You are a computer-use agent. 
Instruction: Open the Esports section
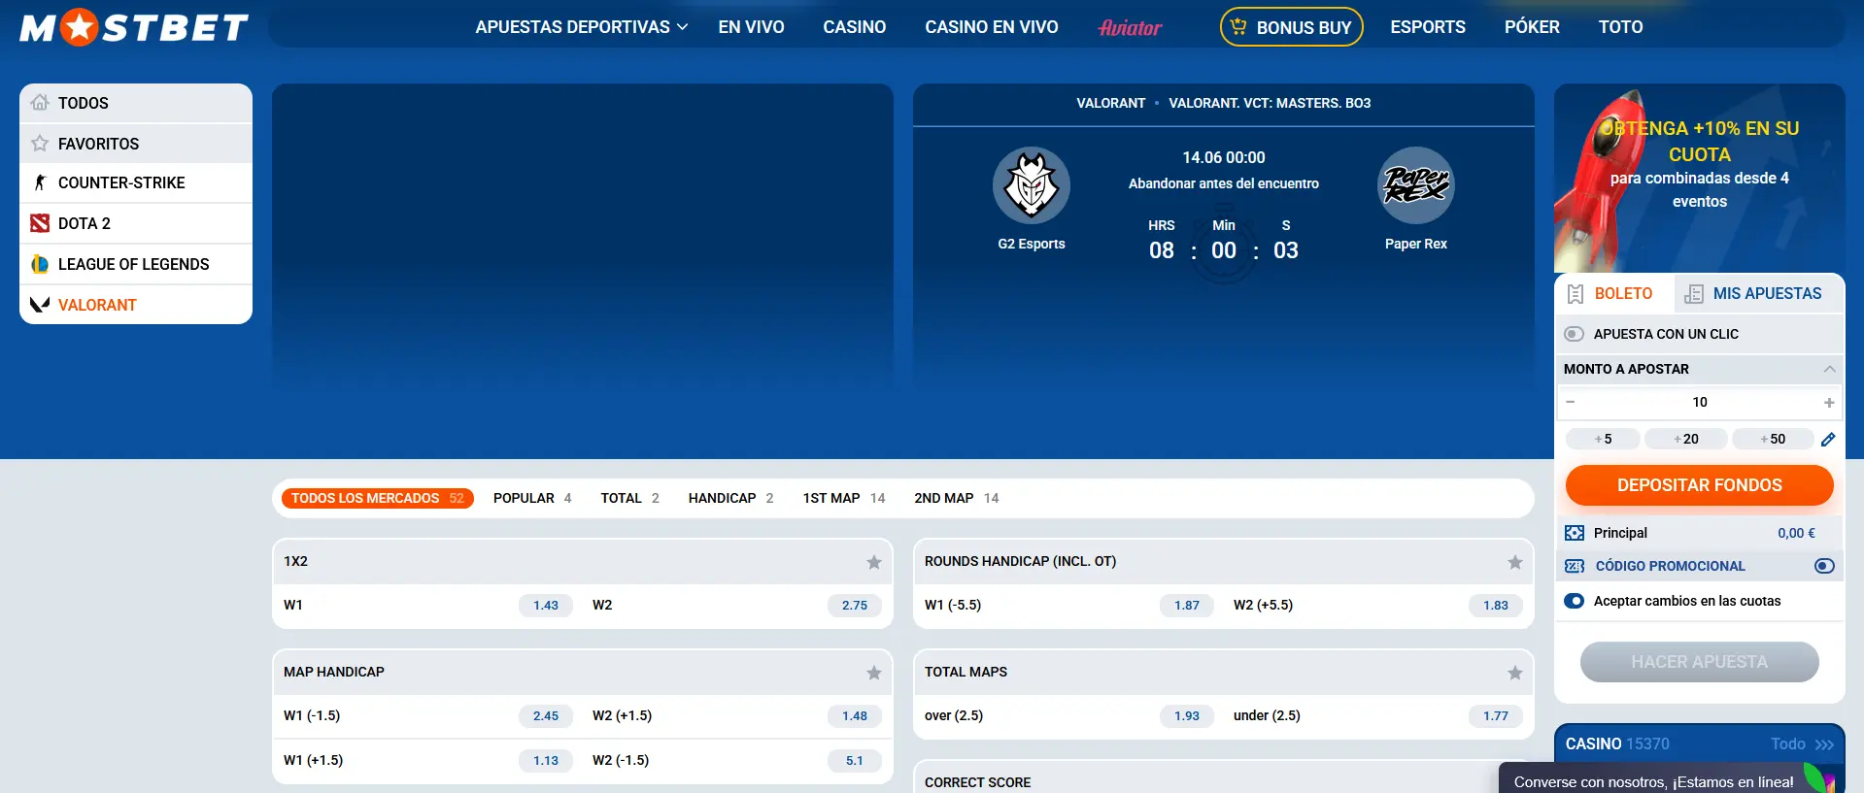(1428, 27)
